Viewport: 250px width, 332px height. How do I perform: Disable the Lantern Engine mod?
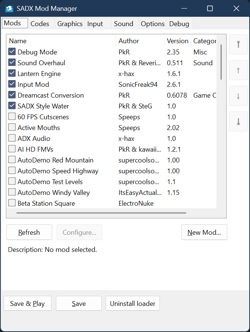[12, 73]
